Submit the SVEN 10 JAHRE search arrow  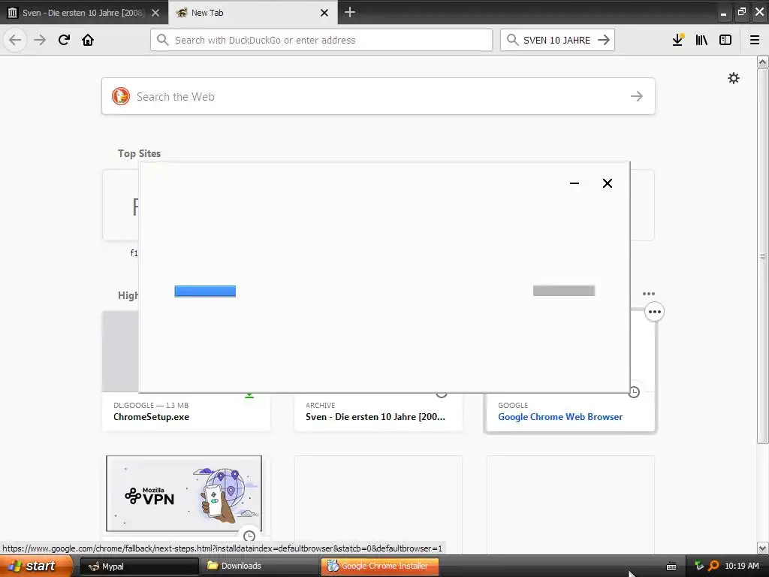(604, 40)
